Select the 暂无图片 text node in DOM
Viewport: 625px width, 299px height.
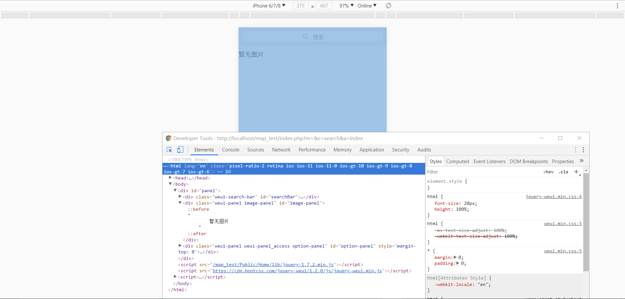219,221
